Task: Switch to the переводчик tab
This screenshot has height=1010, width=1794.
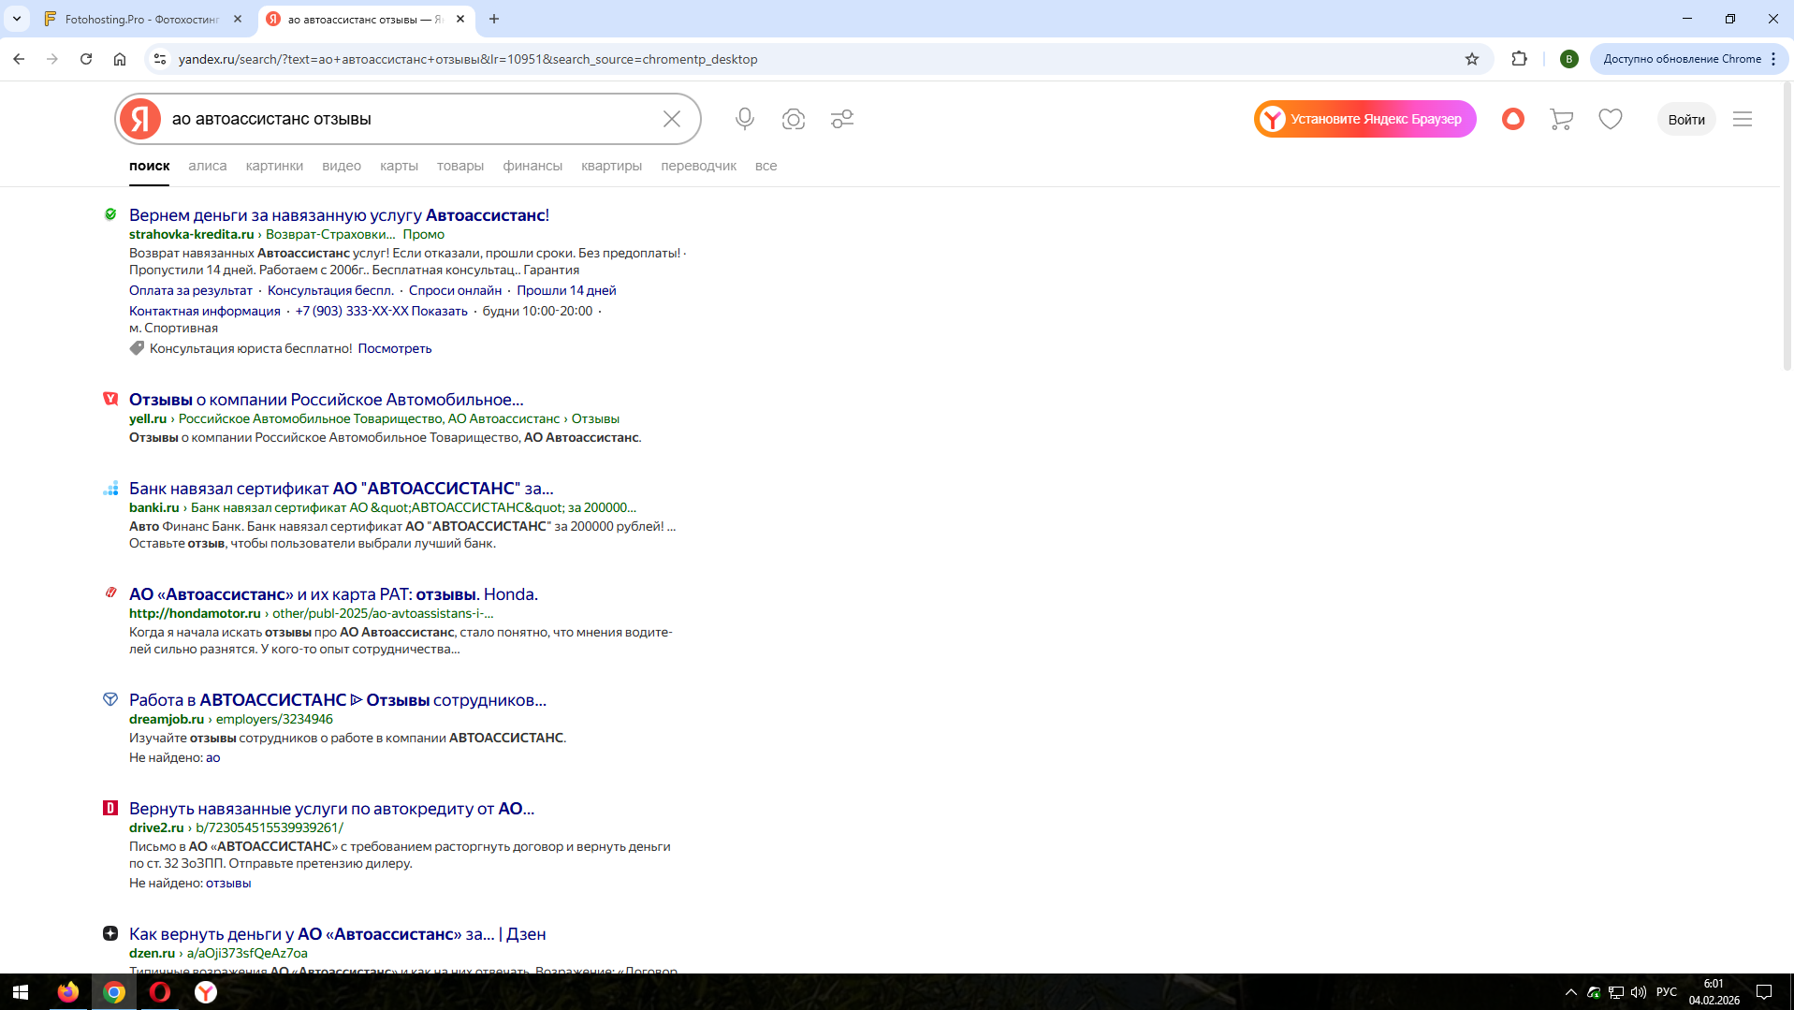Action: pos(698,166)
